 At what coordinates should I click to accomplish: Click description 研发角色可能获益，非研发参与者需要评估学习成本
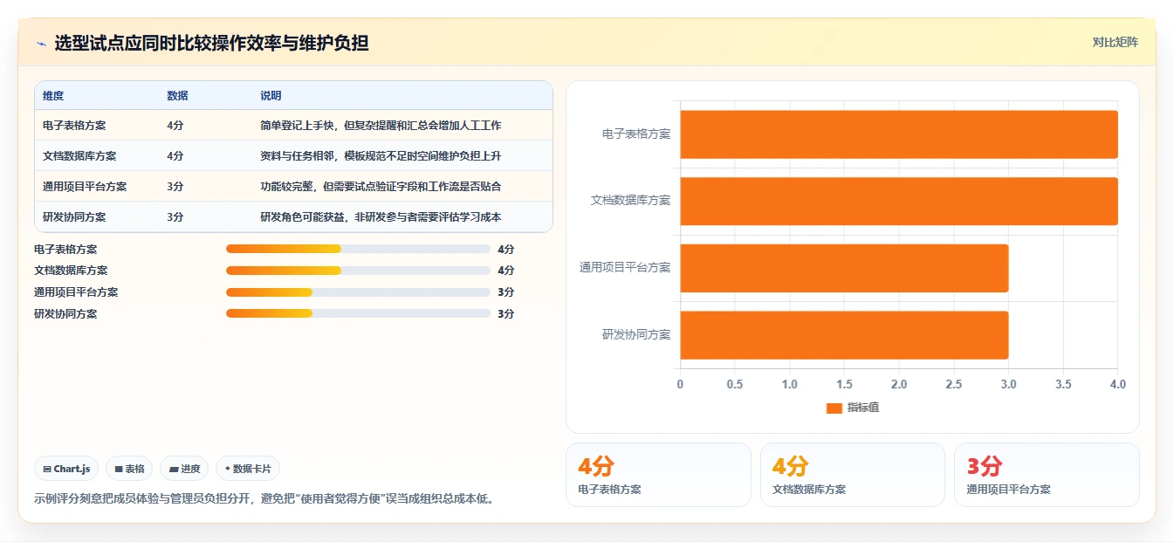381,217
